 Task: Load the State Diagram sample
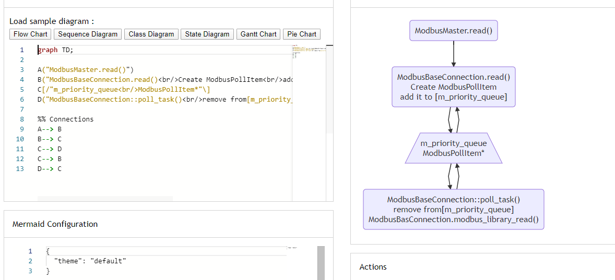click(207, 34)
